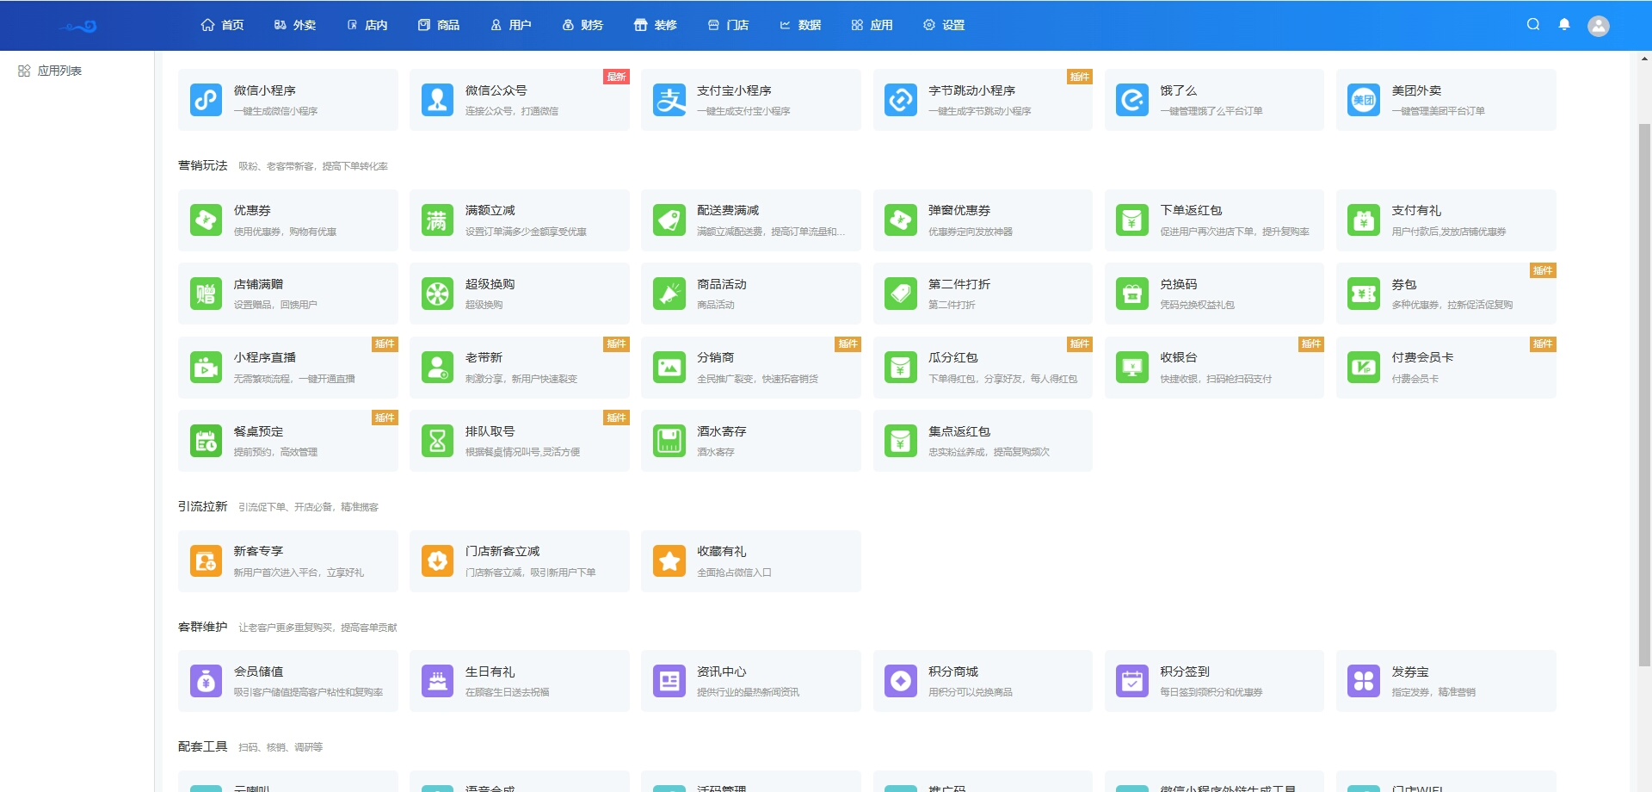
Task: Select the 商品活动 icon
Action: pos(669,294)
